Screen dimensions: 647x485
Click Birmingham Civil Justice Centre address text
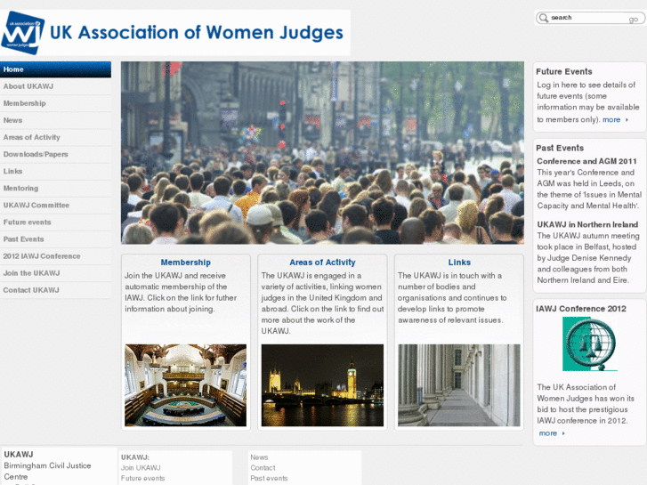(x=47, y=471)
